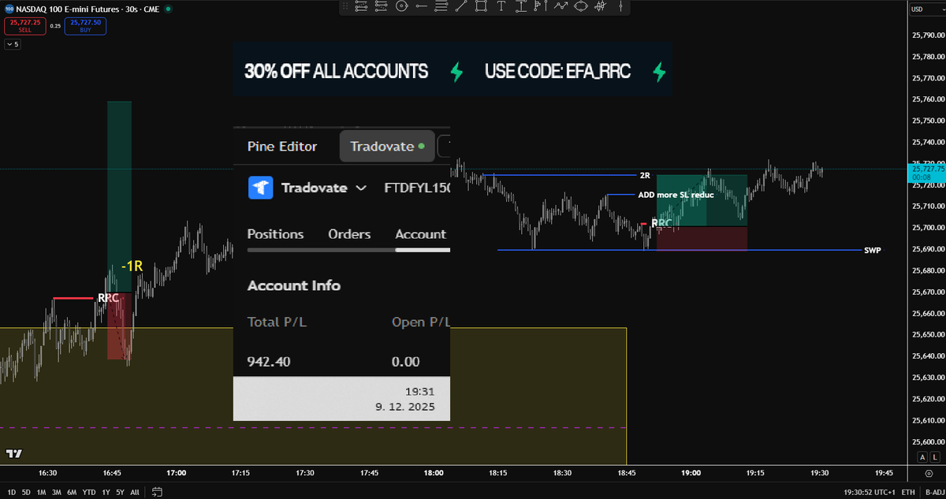Click the yellow -1R text label
The image size is (946, 499).
[132, 266]
